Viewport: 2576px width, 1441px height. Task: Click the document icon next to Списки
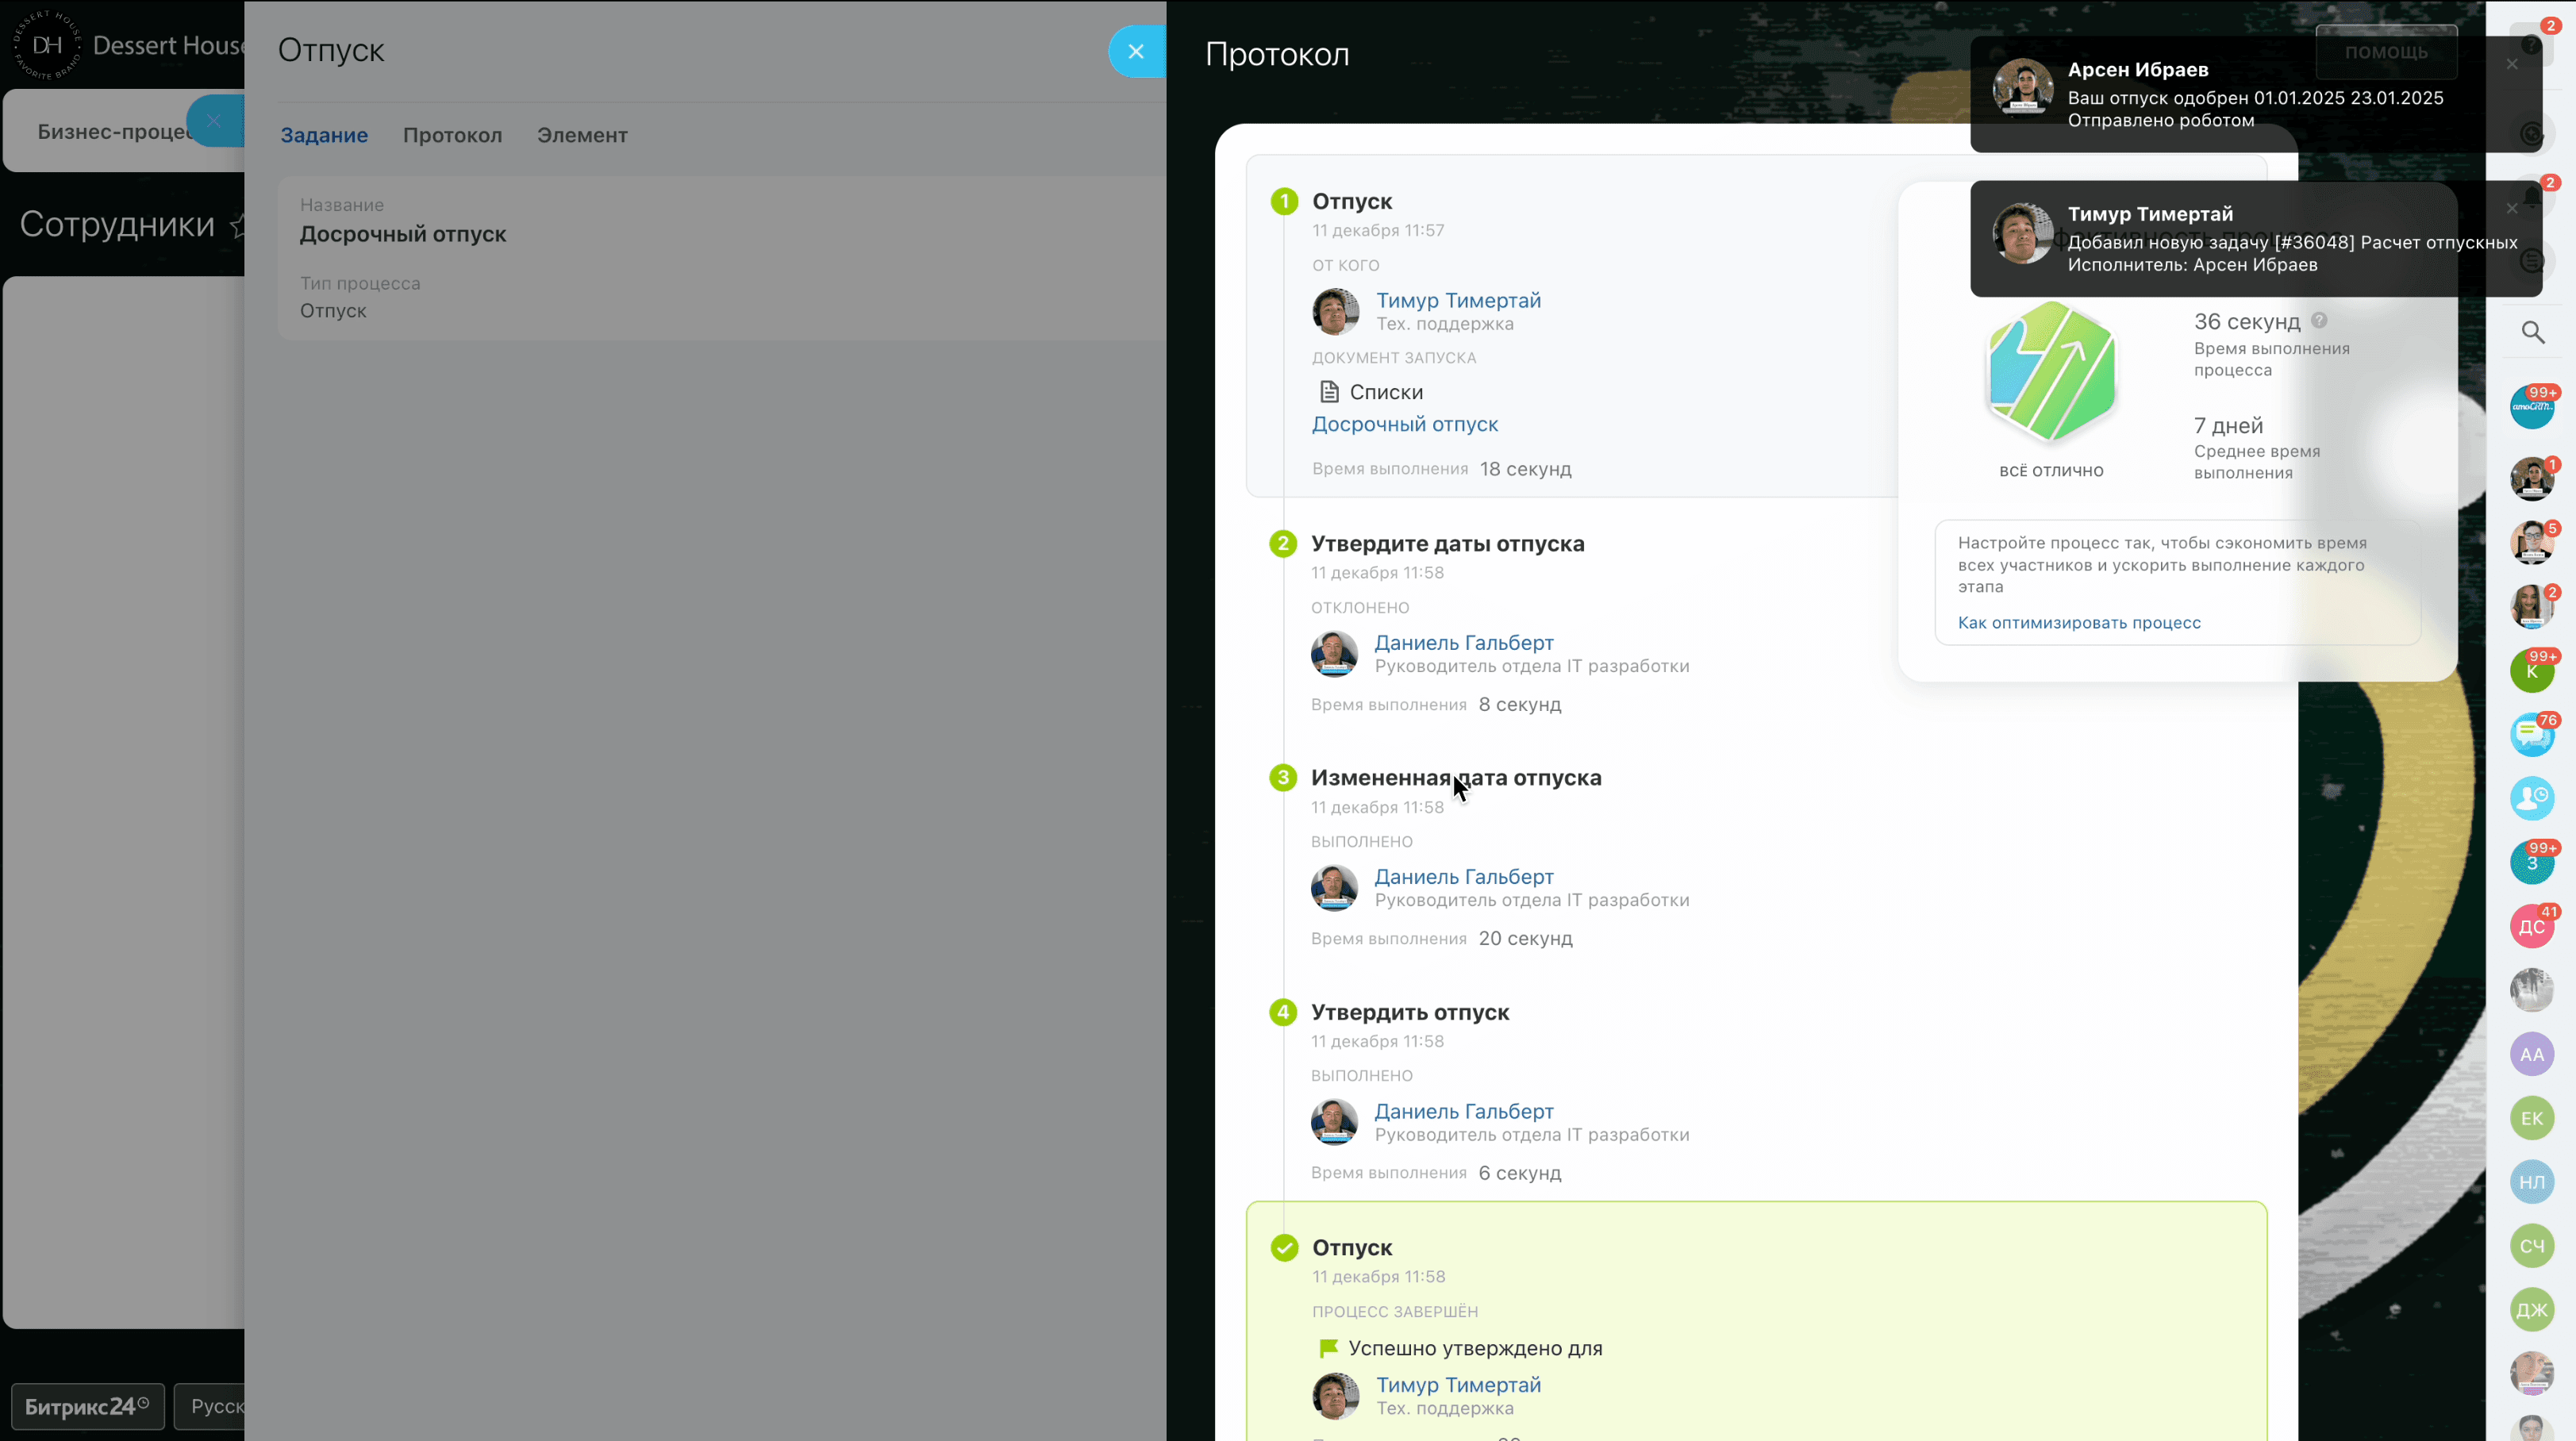(1329, 392)
